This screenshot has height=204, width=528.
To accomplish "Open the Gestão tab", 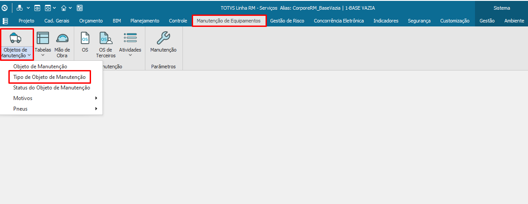I will click(x=487, y=21).
